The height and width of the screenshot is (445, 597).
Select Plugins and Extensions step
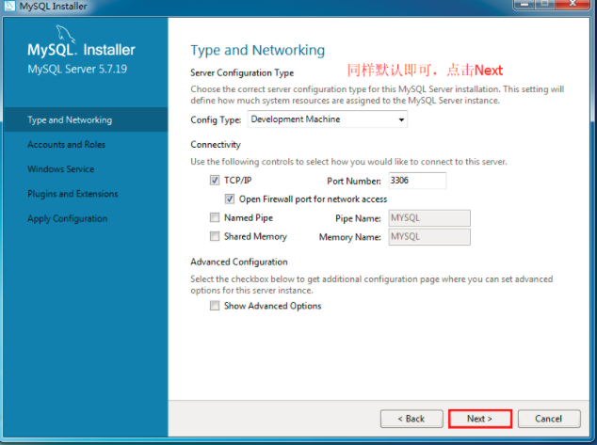pyautogui.click(x=73, y=194)
